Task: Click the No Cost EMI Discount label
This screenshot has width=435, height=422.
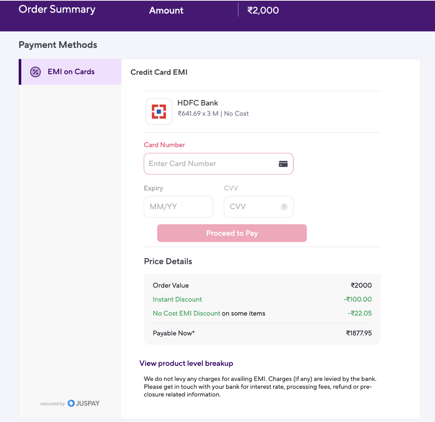Action: [x=186, y=313]
